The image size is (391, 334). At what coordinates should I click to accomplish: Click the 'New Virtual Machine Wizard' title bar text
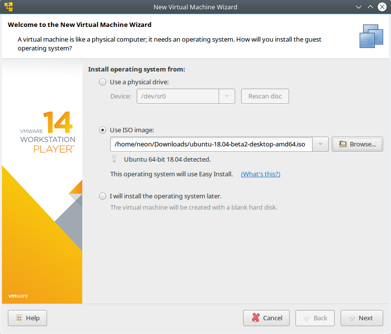pyautogui.click(x=195, y=7)
